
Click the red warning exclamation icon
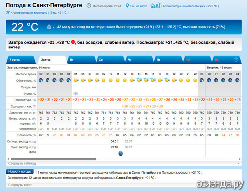click(x=73, y=42)
